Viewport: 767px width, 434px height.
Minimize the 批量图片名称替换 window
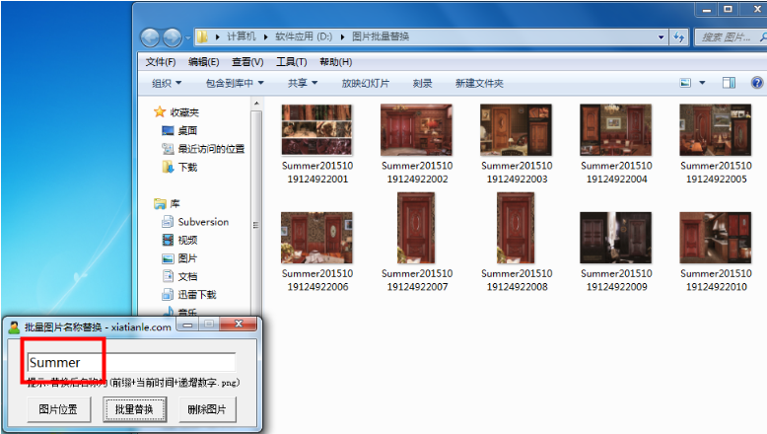pos(187,325)
